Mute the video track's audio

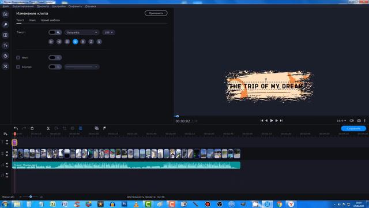click(7, 155)
